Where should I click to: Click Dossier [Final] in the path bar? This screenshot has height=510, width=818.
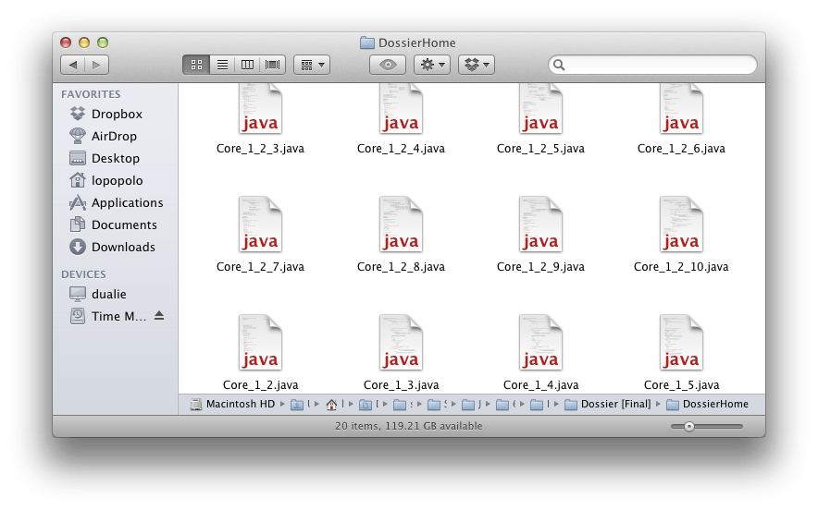coord(616,405)
